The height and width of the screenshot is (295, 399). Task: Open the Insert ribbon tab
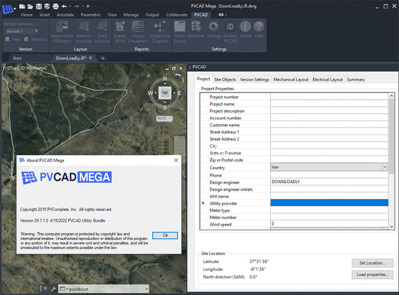[x=44, y=15]
